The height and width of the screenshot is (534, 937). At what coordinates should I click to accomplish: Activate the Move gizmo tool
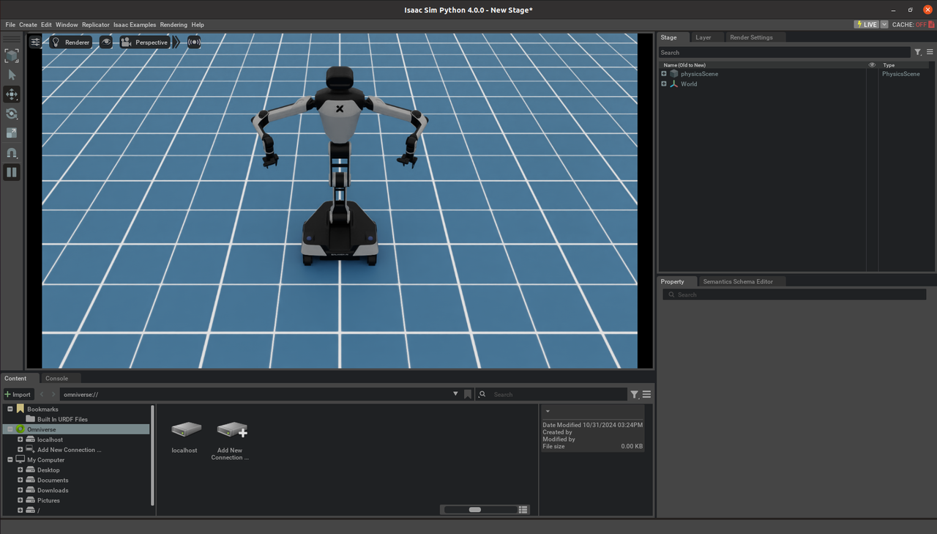pos(12,94)
